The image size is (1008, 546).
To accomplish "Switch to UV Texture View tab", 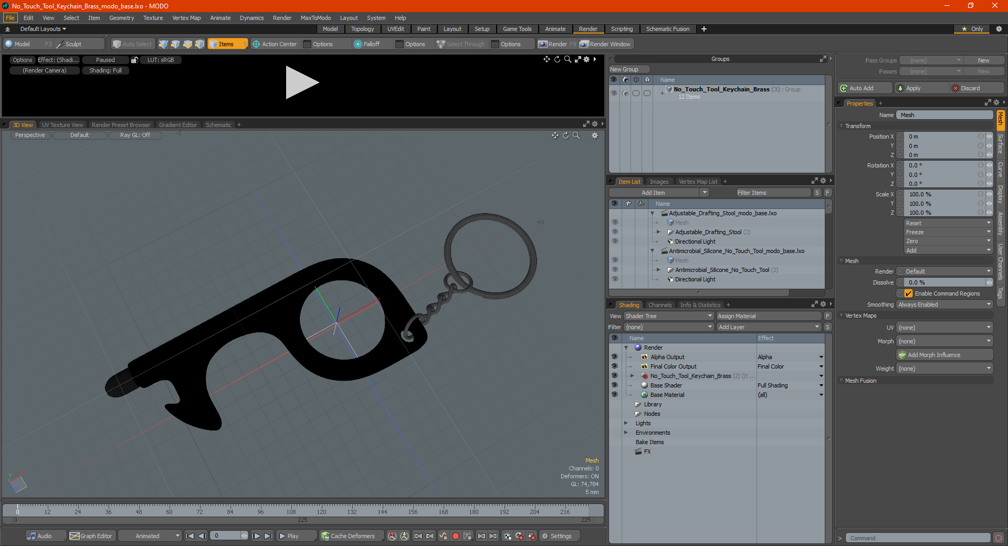I will pos(62,125).
